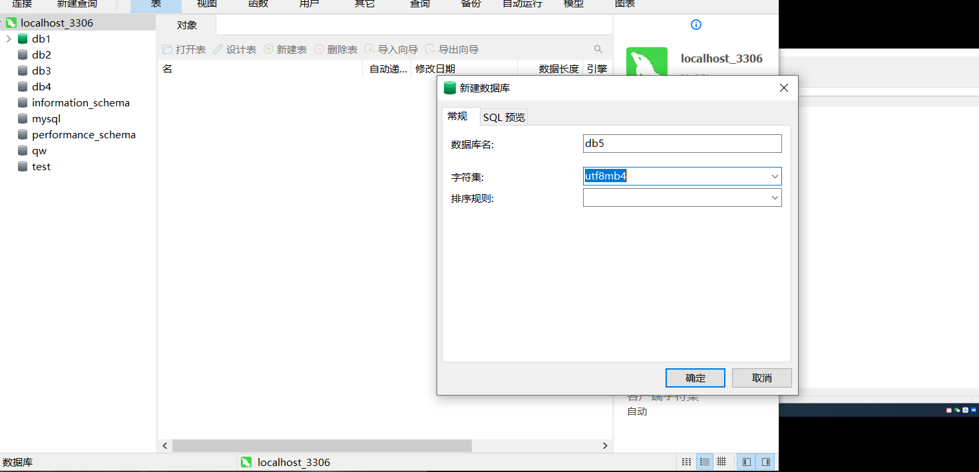The width and height of the screenshot is (979, 472).
Task: Click the 数据库 status bar text
Action: pos(17,462)
